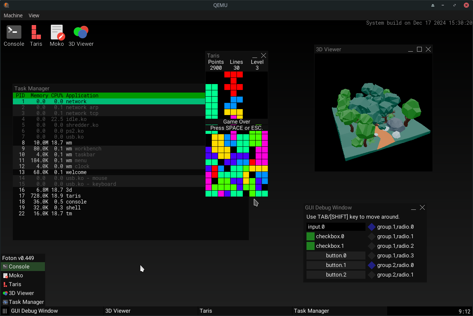Close the 3D Viewer window
473x316 pixels.
coord(428,49)
